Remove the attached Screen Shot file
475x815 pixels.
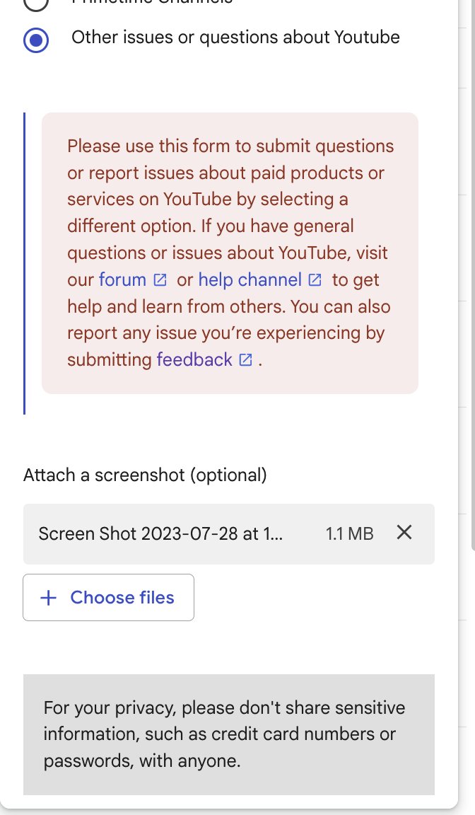click(x=404, y=532)
